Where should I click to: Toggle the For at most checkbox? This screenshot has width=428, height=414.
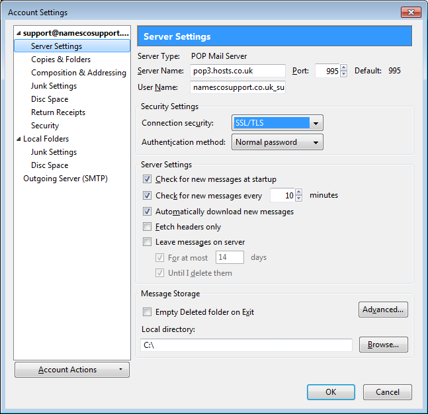coord(159,258)
